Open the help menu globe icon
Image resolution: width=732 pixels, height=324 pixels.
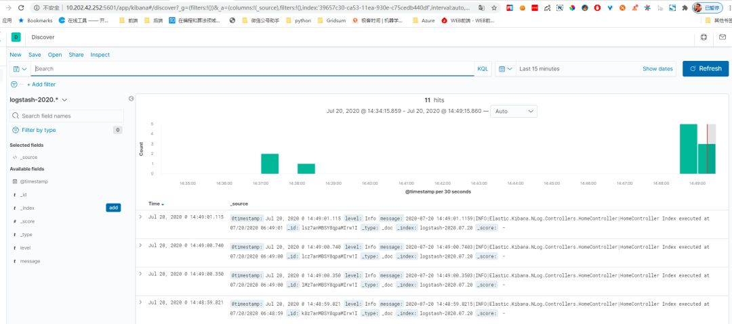[x=704, y=37]
